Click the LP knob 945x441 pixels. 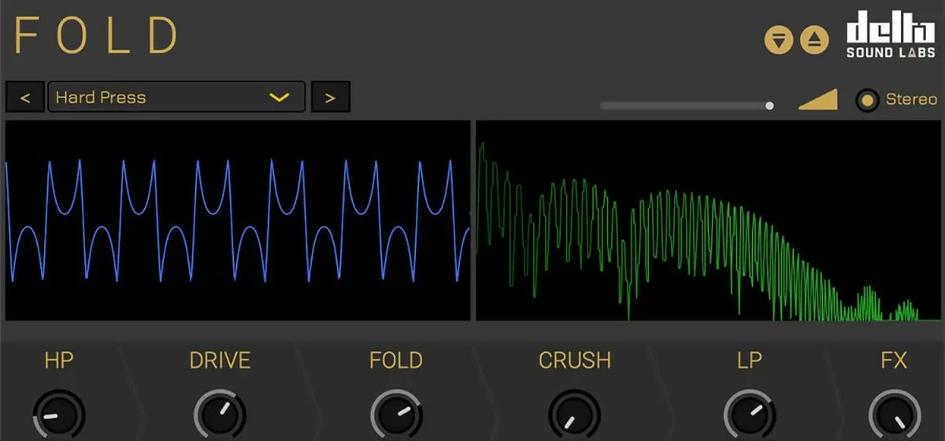pyautogui.click(x=750, y=416)
